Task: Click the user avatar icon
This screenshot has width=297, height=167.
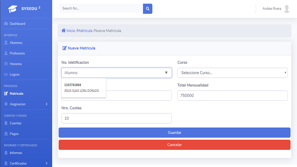Action: tap(287, 9)
